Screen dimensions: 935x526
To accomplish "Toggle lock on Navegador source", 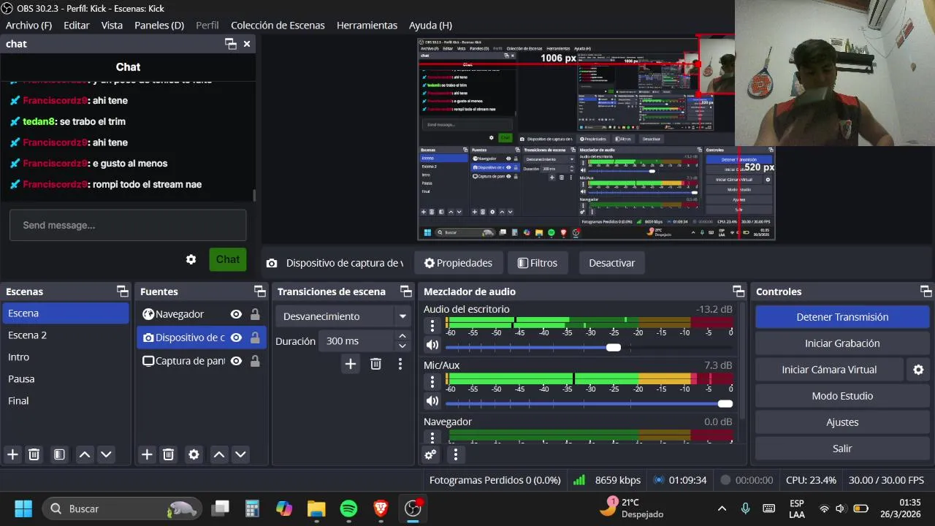I will 255,314.
